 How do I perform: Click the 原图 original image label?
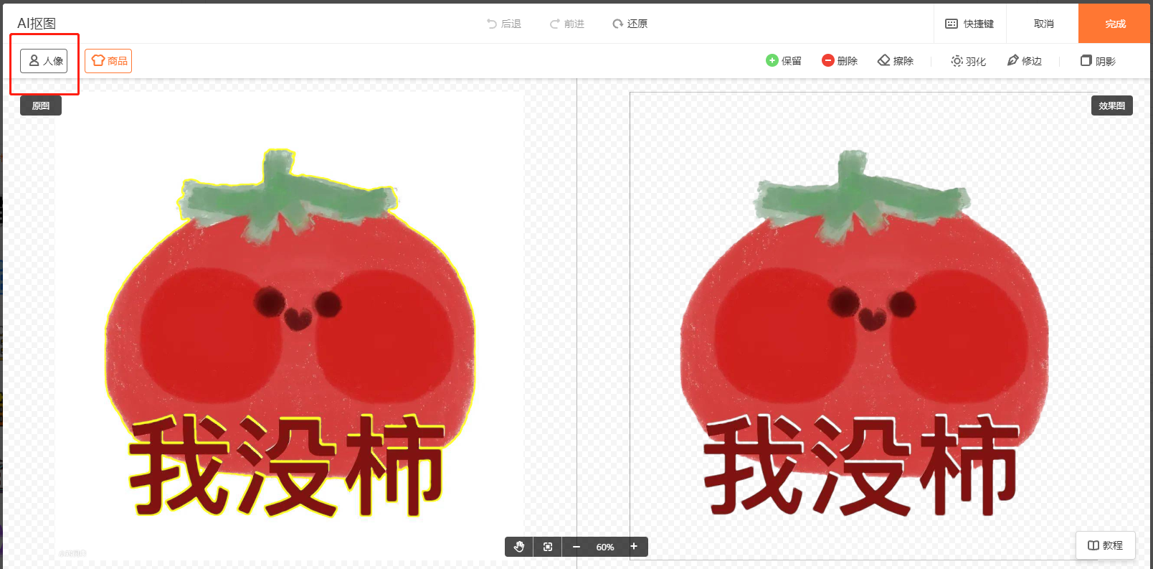coord(41,105)
